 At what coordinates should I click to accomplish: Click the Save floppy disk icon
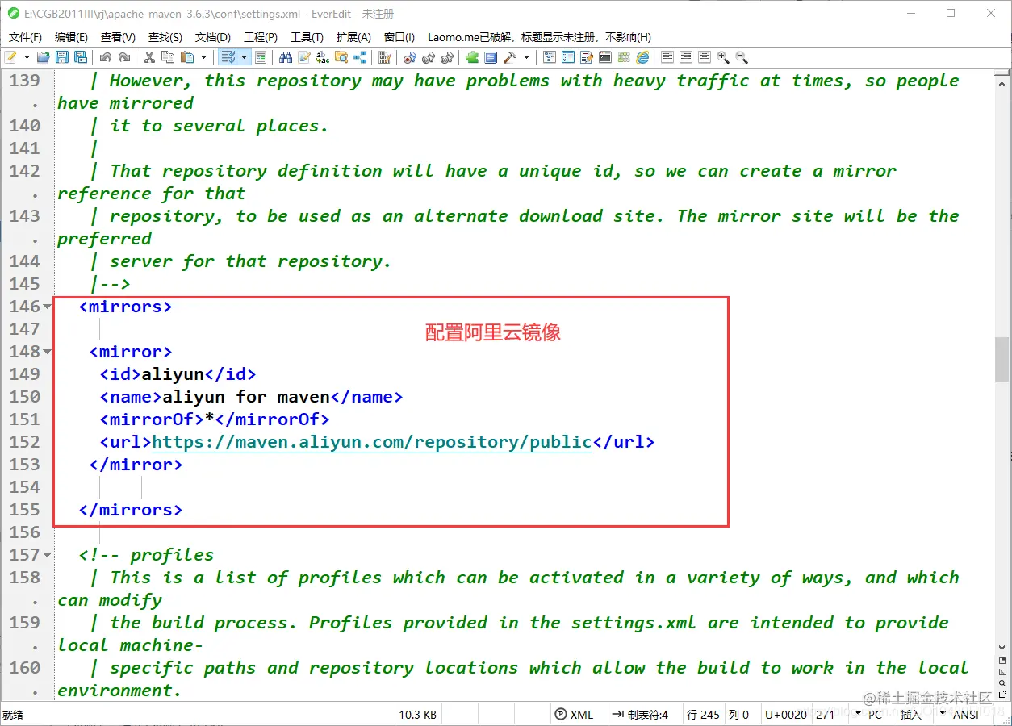[61, 57]
